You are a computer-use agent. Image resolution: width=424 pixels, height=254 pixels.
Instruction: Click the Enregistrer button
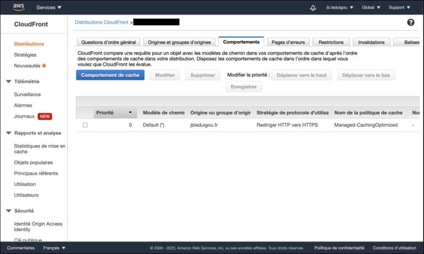244,87
